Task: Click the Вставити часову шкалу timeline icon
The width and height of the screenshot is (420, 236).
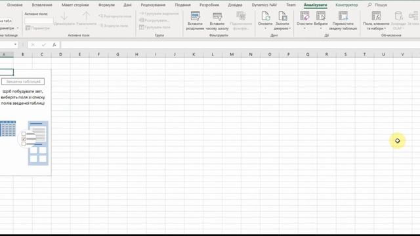Action: 217,16
